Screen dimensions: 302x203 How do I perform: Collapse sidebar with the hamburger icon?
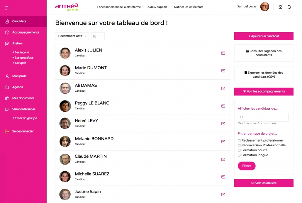click(x=7, y=8)
